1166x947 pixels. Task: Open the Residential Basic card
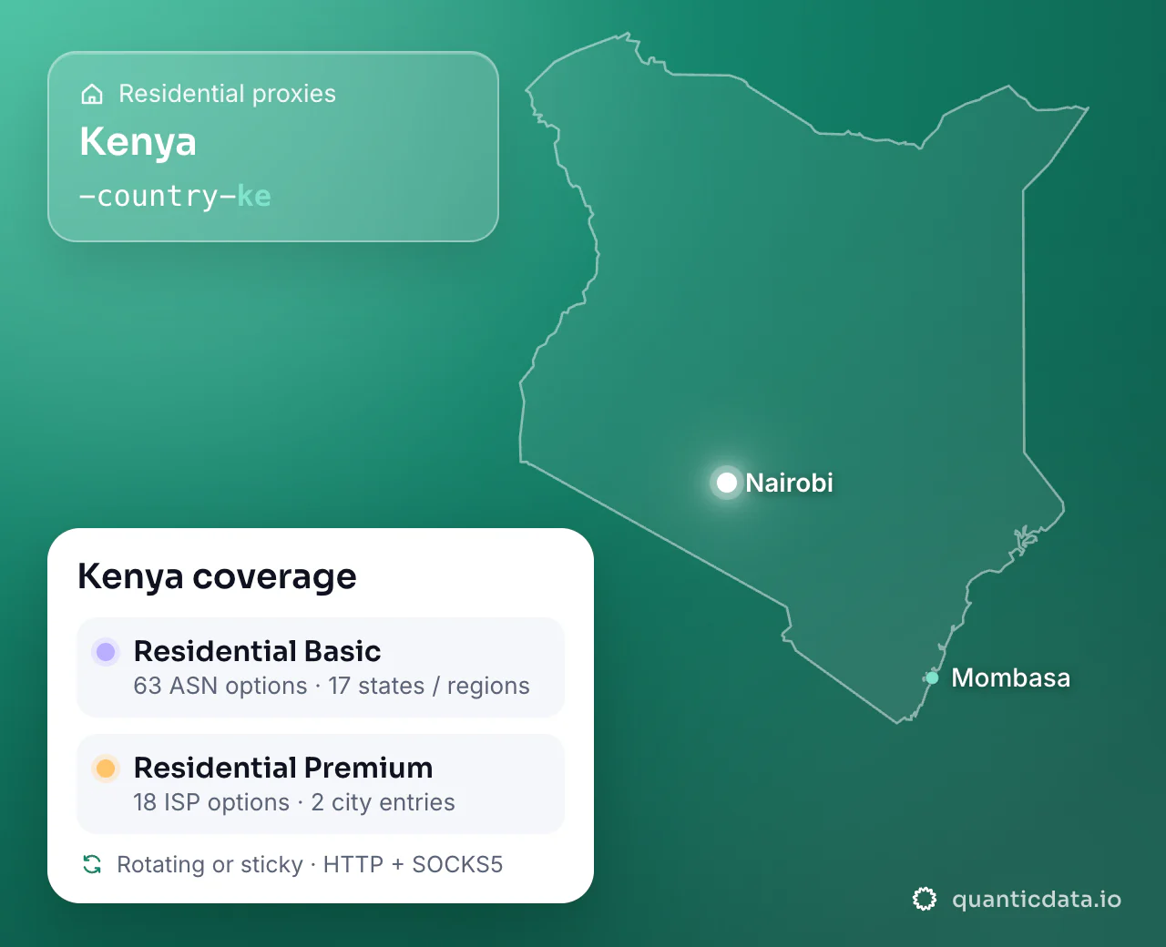321,667
